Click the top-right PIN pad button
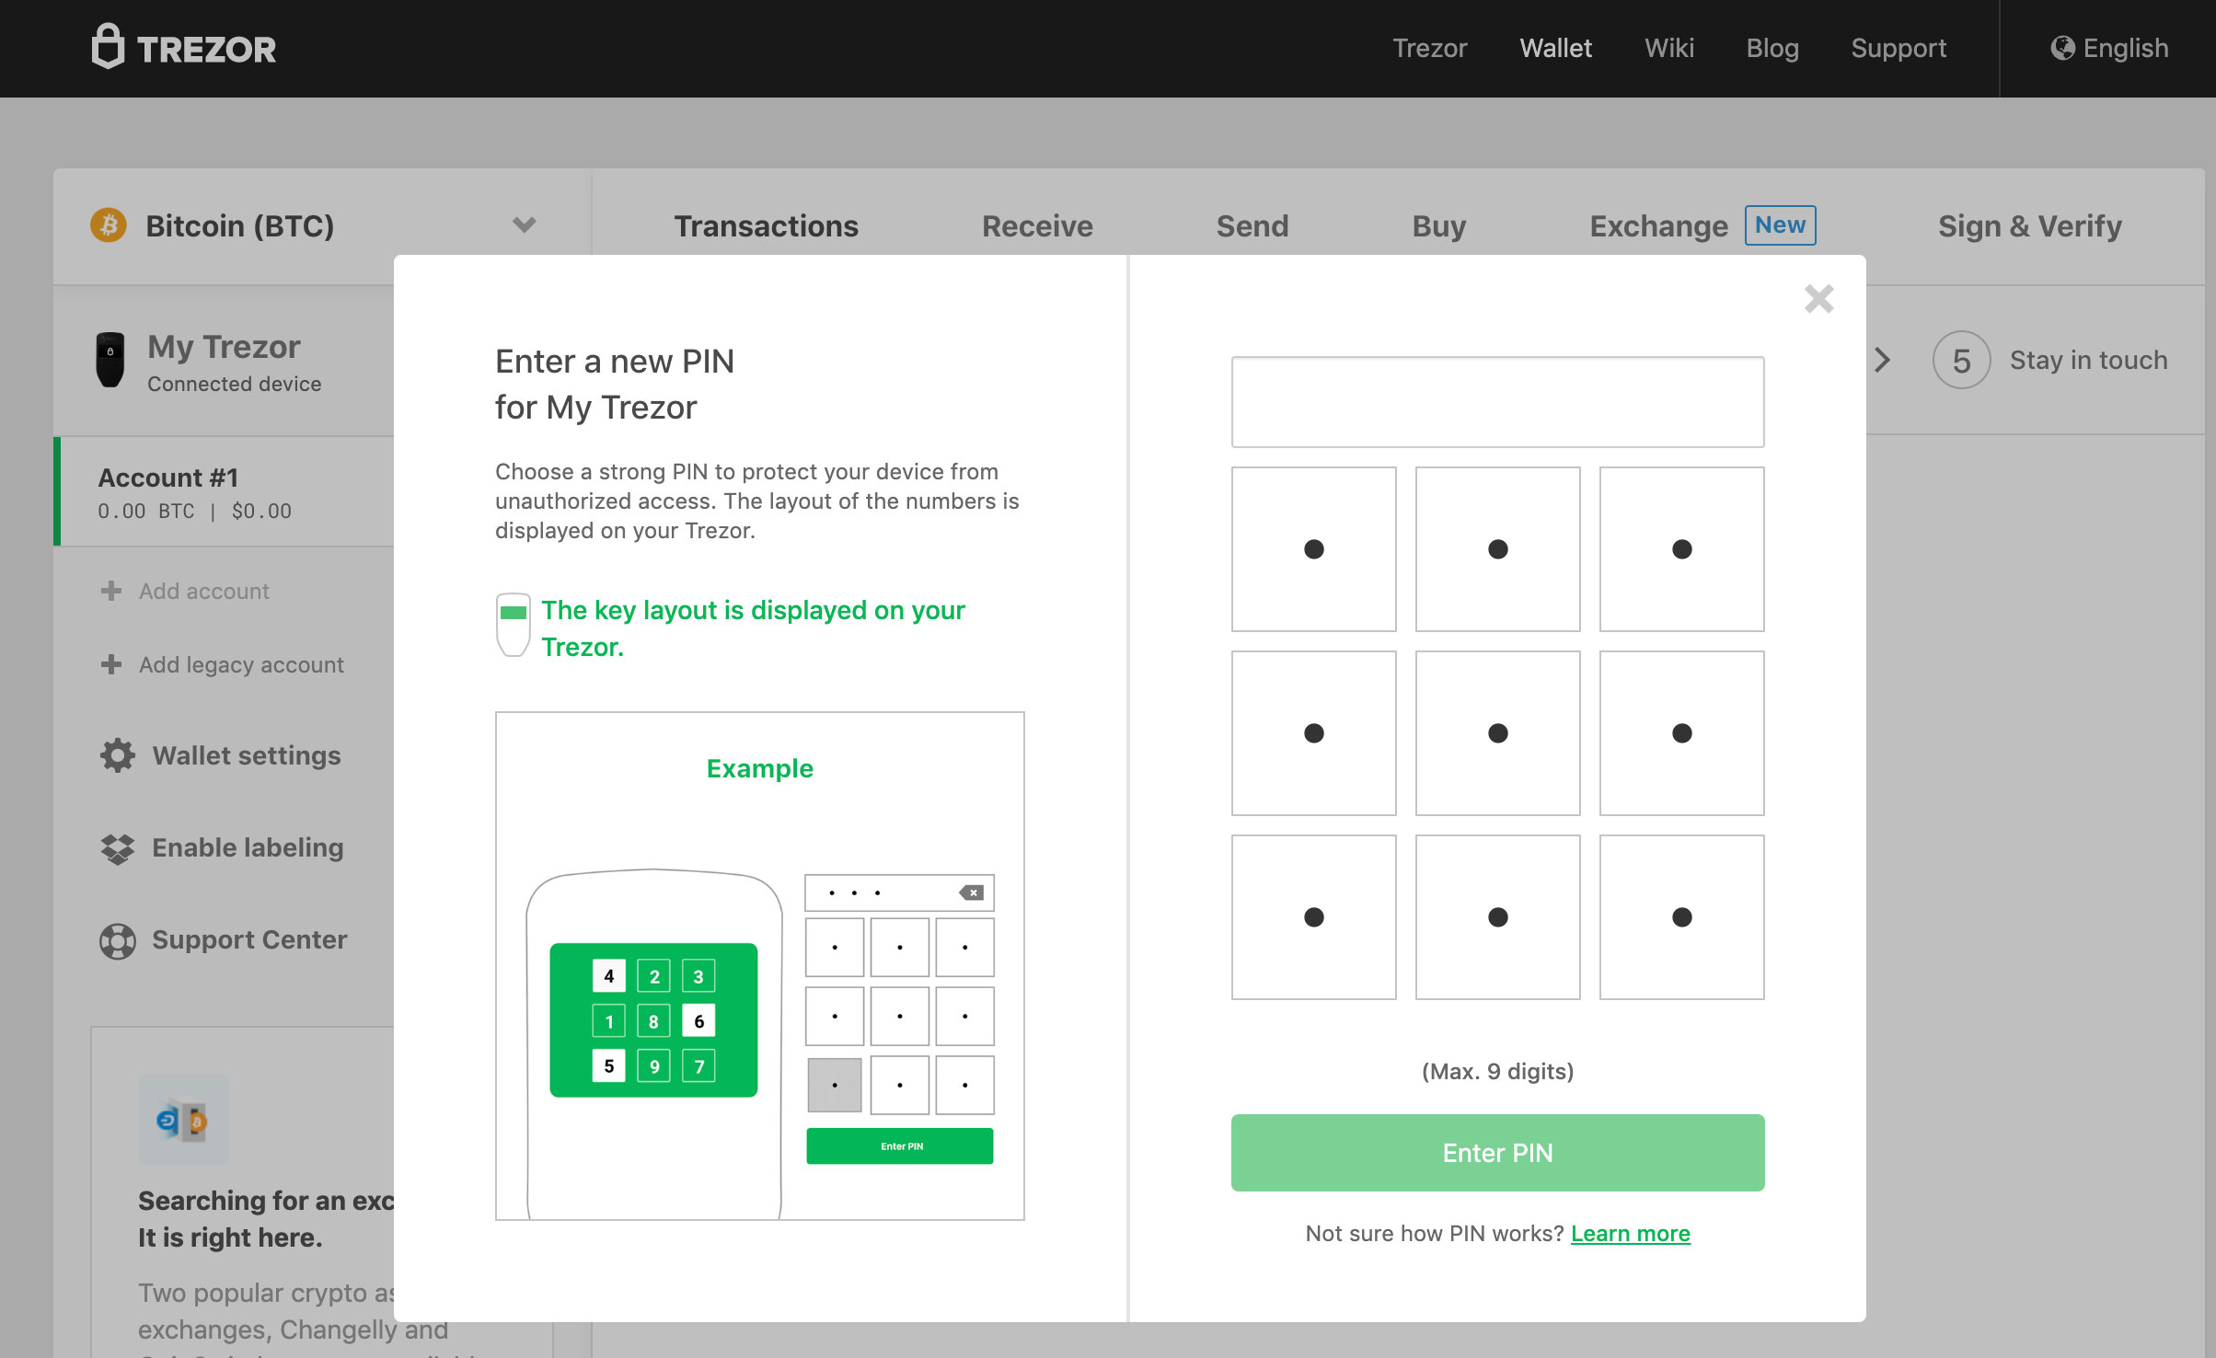This screenshot has height=1358, width=2216. [x=1681, y=549]
